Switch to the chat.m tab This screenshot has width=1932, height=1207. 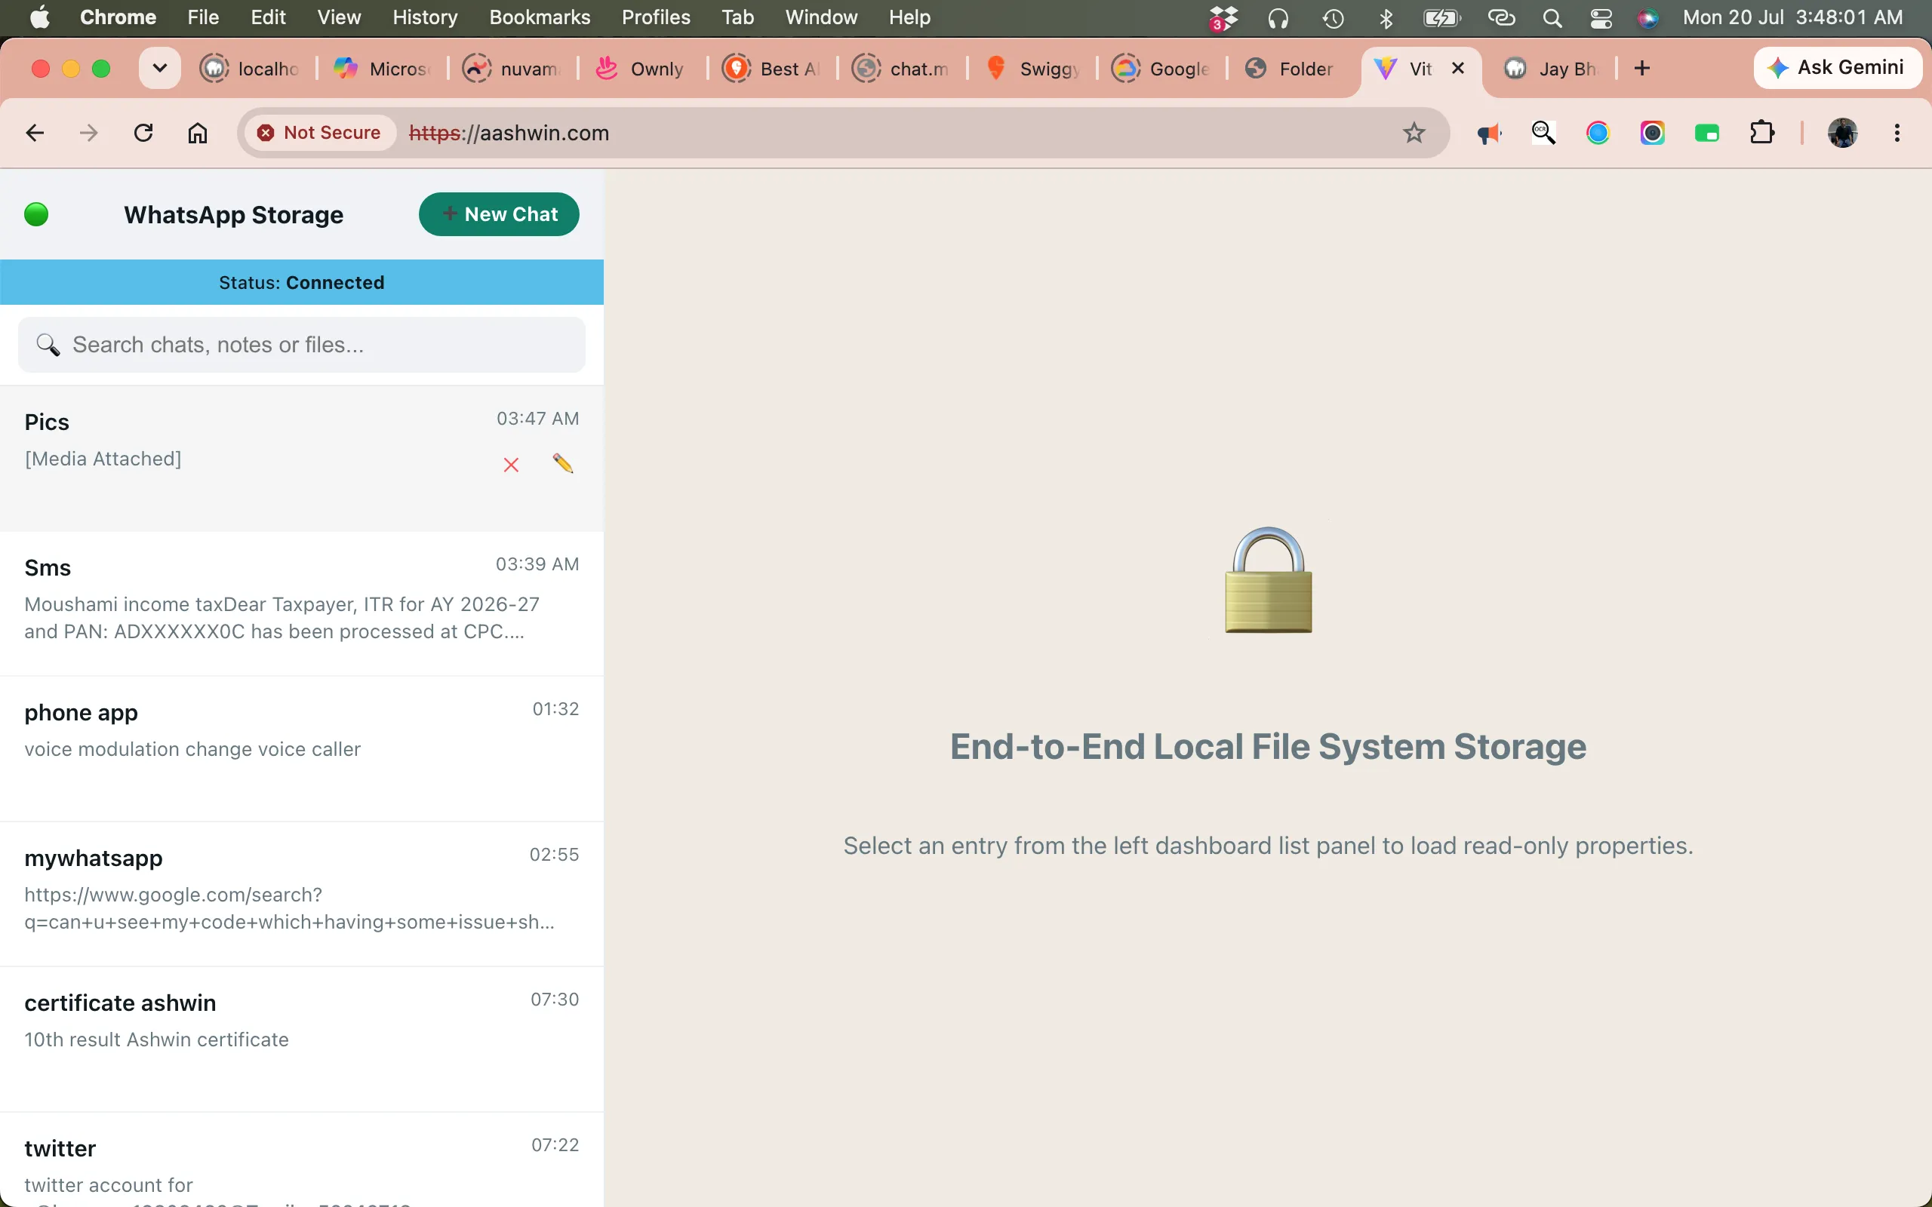click(x=901, y=69)
